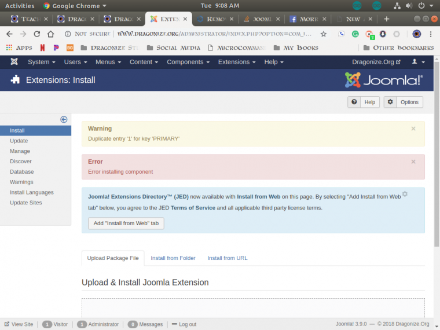Expand the System menu
440x330 pixels.
point(42,62)
